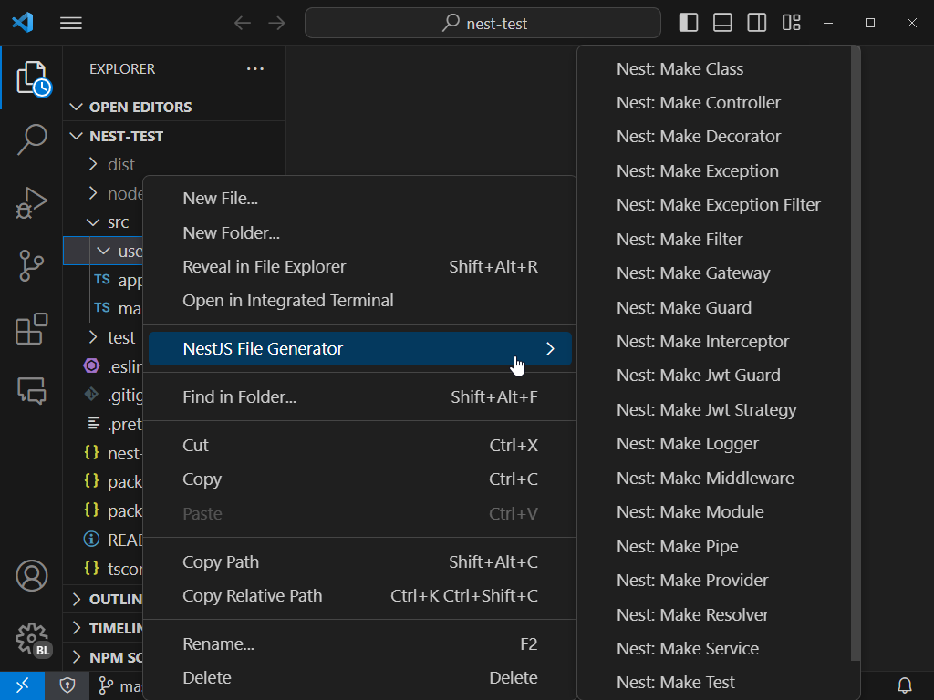Select Nest: Make Class
The height and width of the screenshot is (700, 934).
point(717,69)
